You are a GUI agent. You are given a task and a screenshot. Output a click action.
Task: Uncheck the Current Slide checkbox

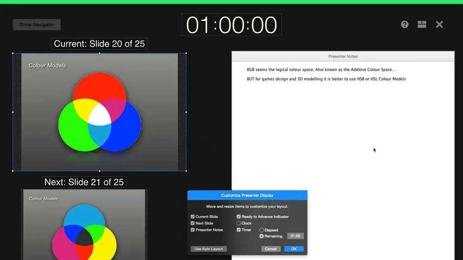click(193, 216)
